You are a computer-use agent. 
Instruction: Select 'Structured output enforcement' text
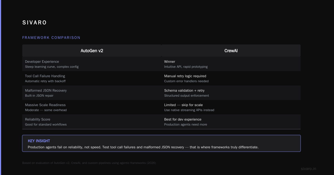click(186, 96)
